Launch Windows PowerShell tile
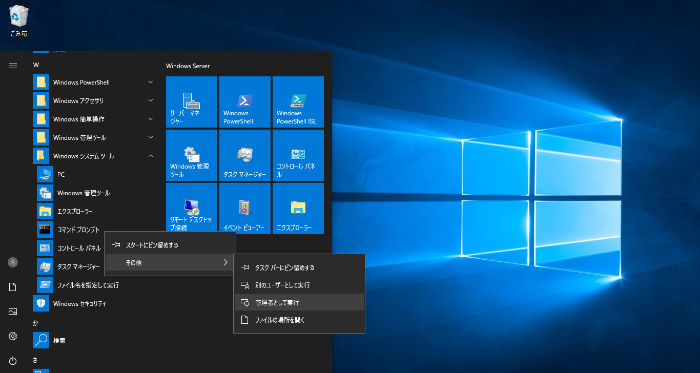This screenshot has height=373, width=700. 245,102
